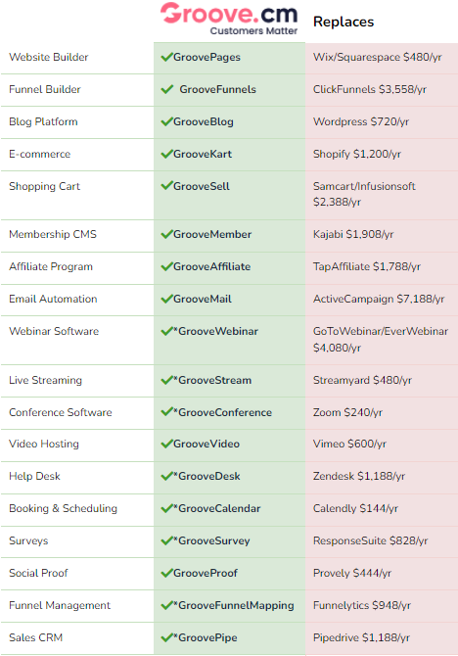Screen dimensions: 458x656
Task: Click the GrooveFunnelMapping product name
Action: (x=234, y=605)
